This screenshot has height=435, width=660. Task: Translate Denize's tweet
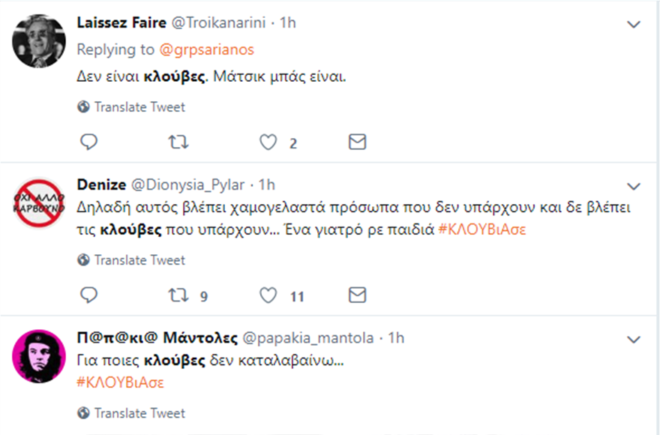tap(132, 260)
